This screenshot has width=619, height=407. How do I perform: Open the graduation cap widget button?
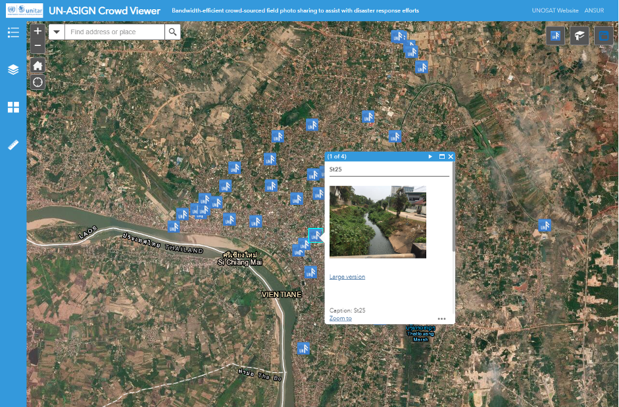coord(580,35)
